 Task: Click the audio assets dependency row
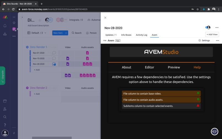161,100
